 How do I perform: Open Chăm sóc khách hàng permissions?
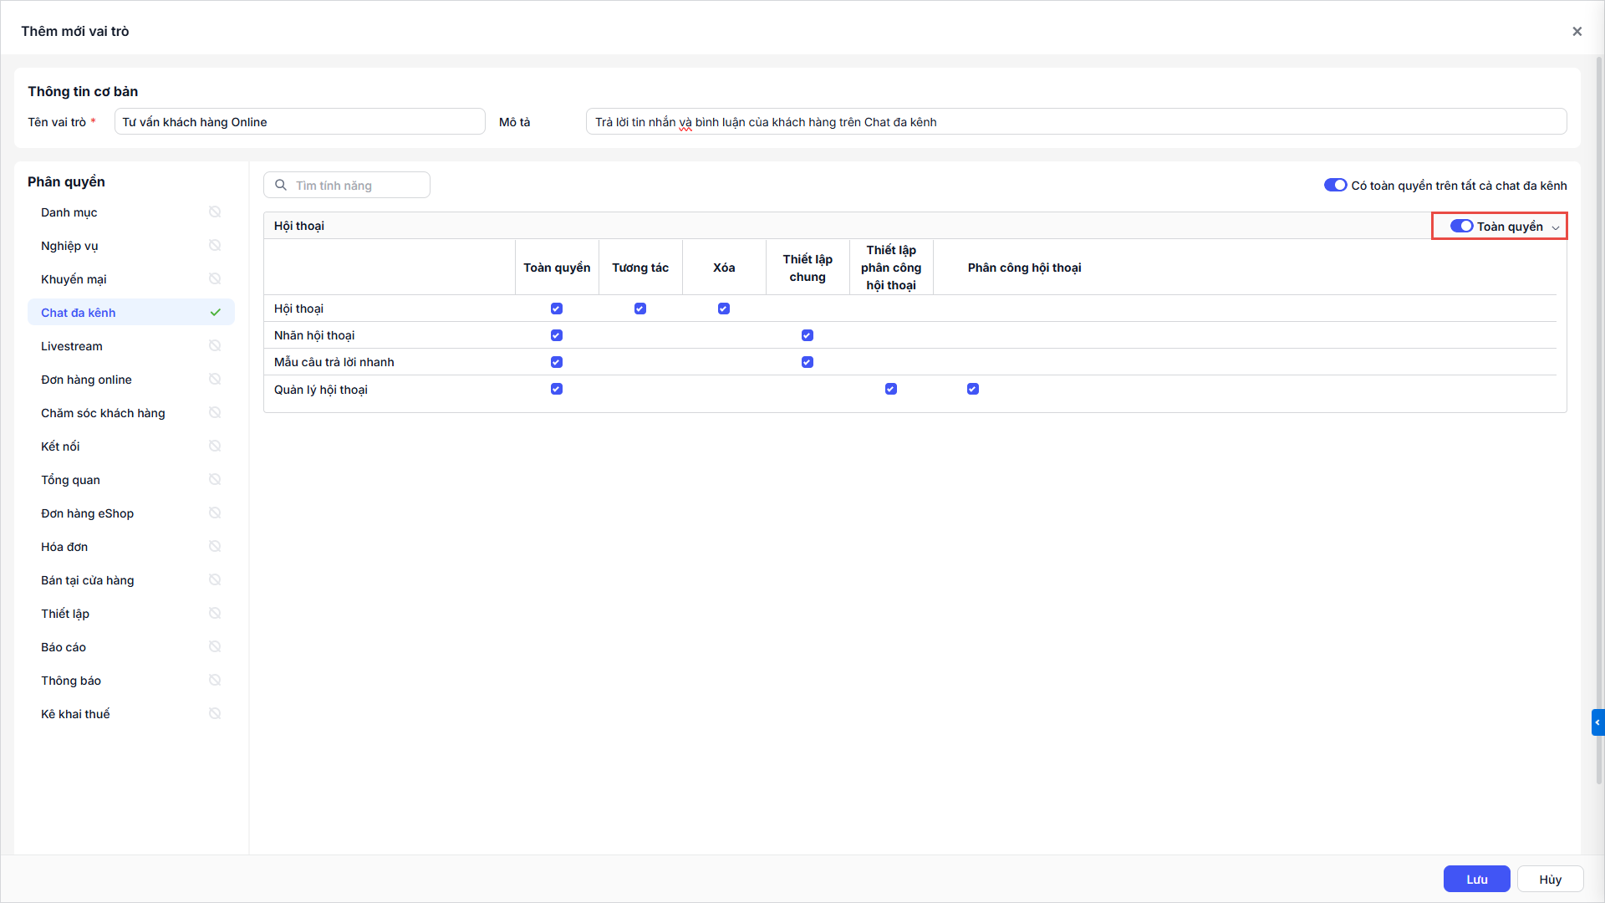point(131,413)
